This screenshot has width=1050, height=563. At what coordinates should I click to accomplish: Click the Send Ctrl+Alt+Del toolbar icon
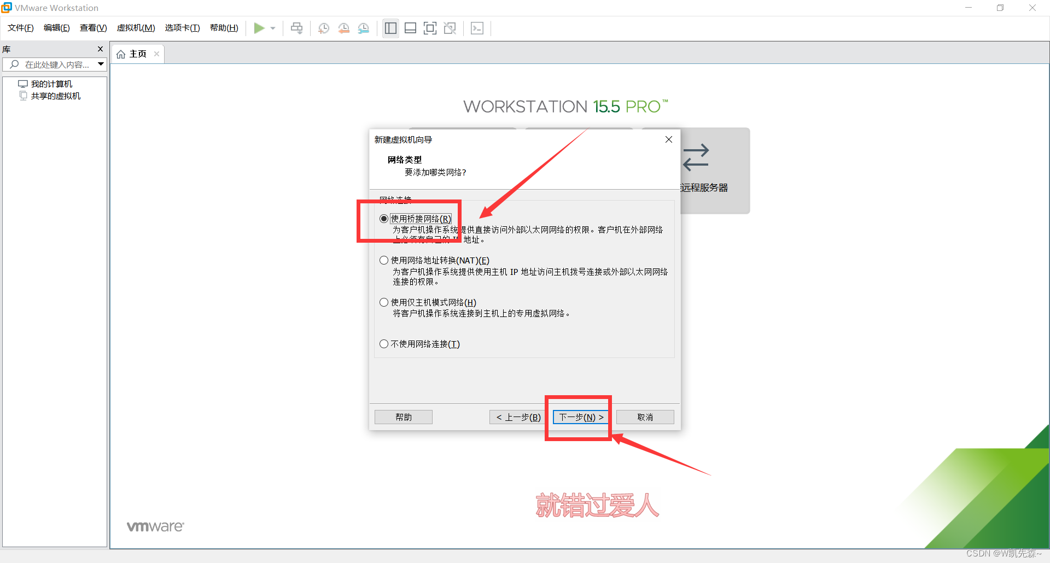[x=296, y=28]
